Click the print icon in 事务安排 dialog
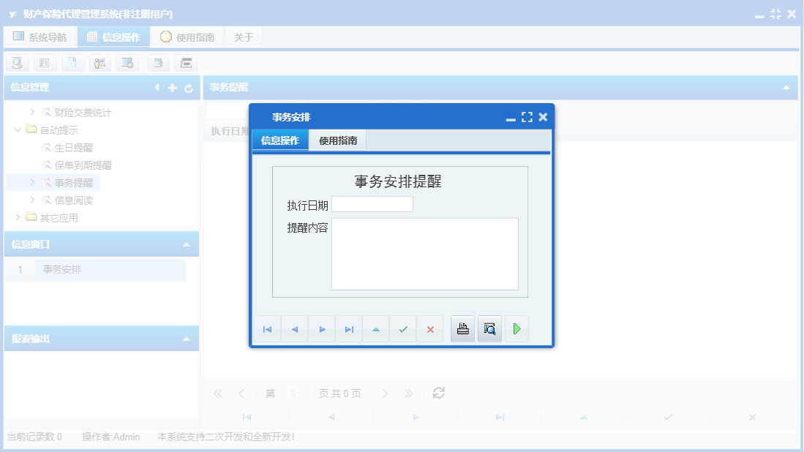This screenshot has height=452, width=804. (462, 328)
